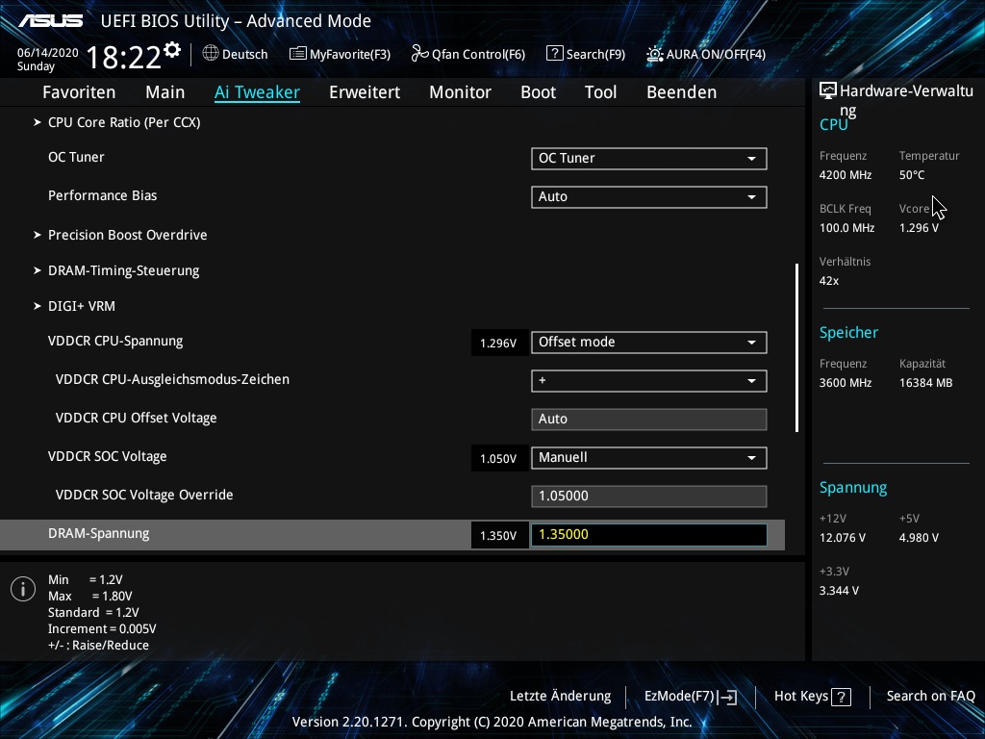Screen dimensions: 985x739
Task: Click the VDDCR SOC Voltage Override field
Action: tap(649, 496)
